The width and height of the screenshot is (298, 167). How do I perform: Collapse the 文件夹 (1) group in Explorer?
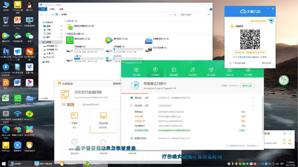click(x=65, y=21)
